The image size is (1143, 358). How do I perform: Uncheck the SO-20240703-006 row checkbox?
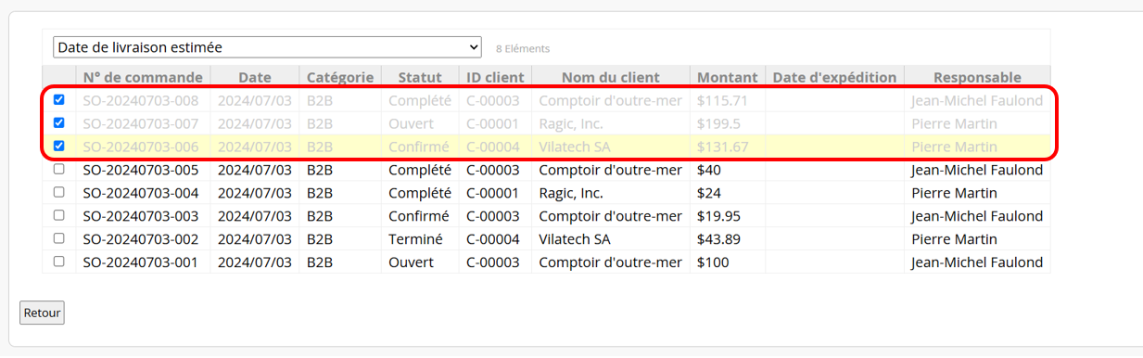[59, 146]
